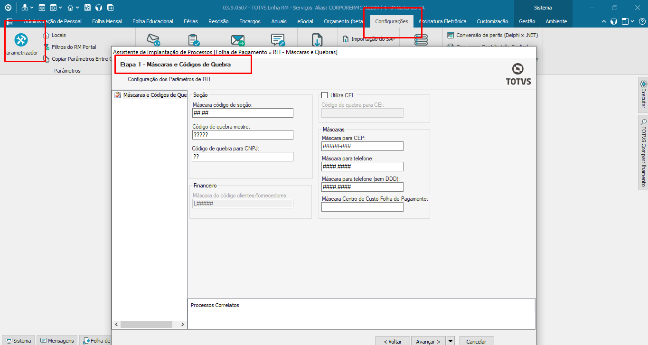The width and height of the screenshot is (648, 345).
Task: Switch to the Folha Educacional tab
Action: pyautogui.click(x=153, y=21)
